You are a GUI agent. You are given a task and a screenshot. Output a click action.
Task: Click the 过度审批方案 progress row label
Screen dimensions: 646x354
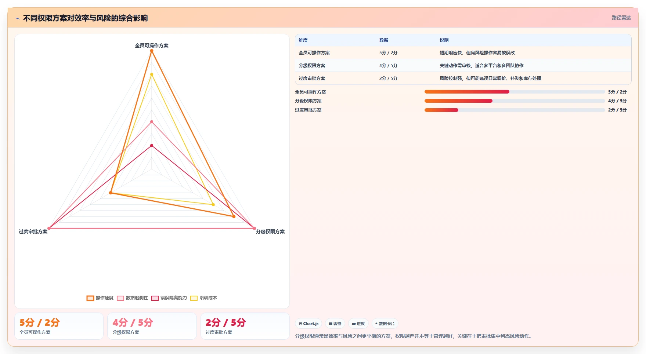308,110
